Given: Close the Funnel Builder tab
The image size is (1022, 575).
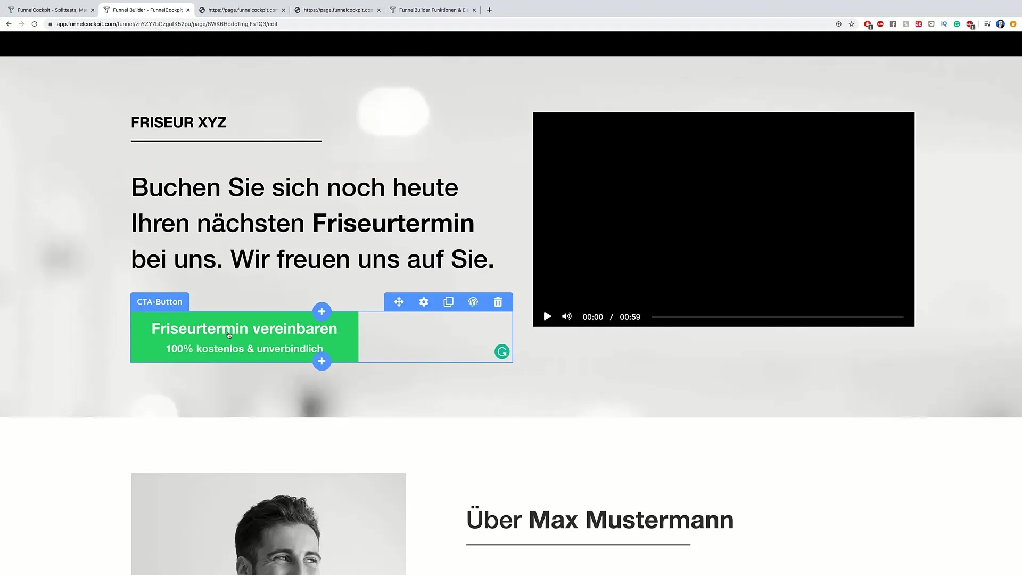Looking at the screenshot, I should pos(188,10).
